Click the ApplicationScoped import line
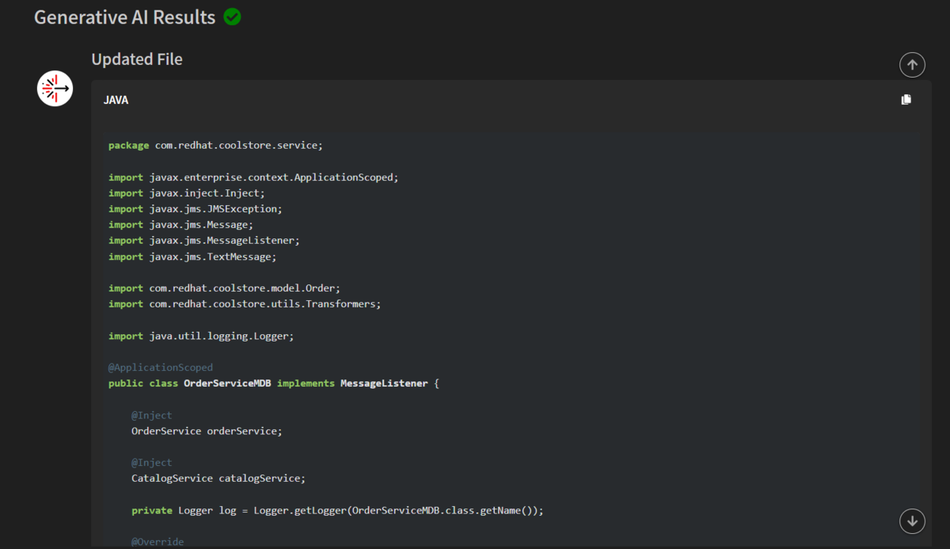The image size is (950, 549). [x=253, y=177]
